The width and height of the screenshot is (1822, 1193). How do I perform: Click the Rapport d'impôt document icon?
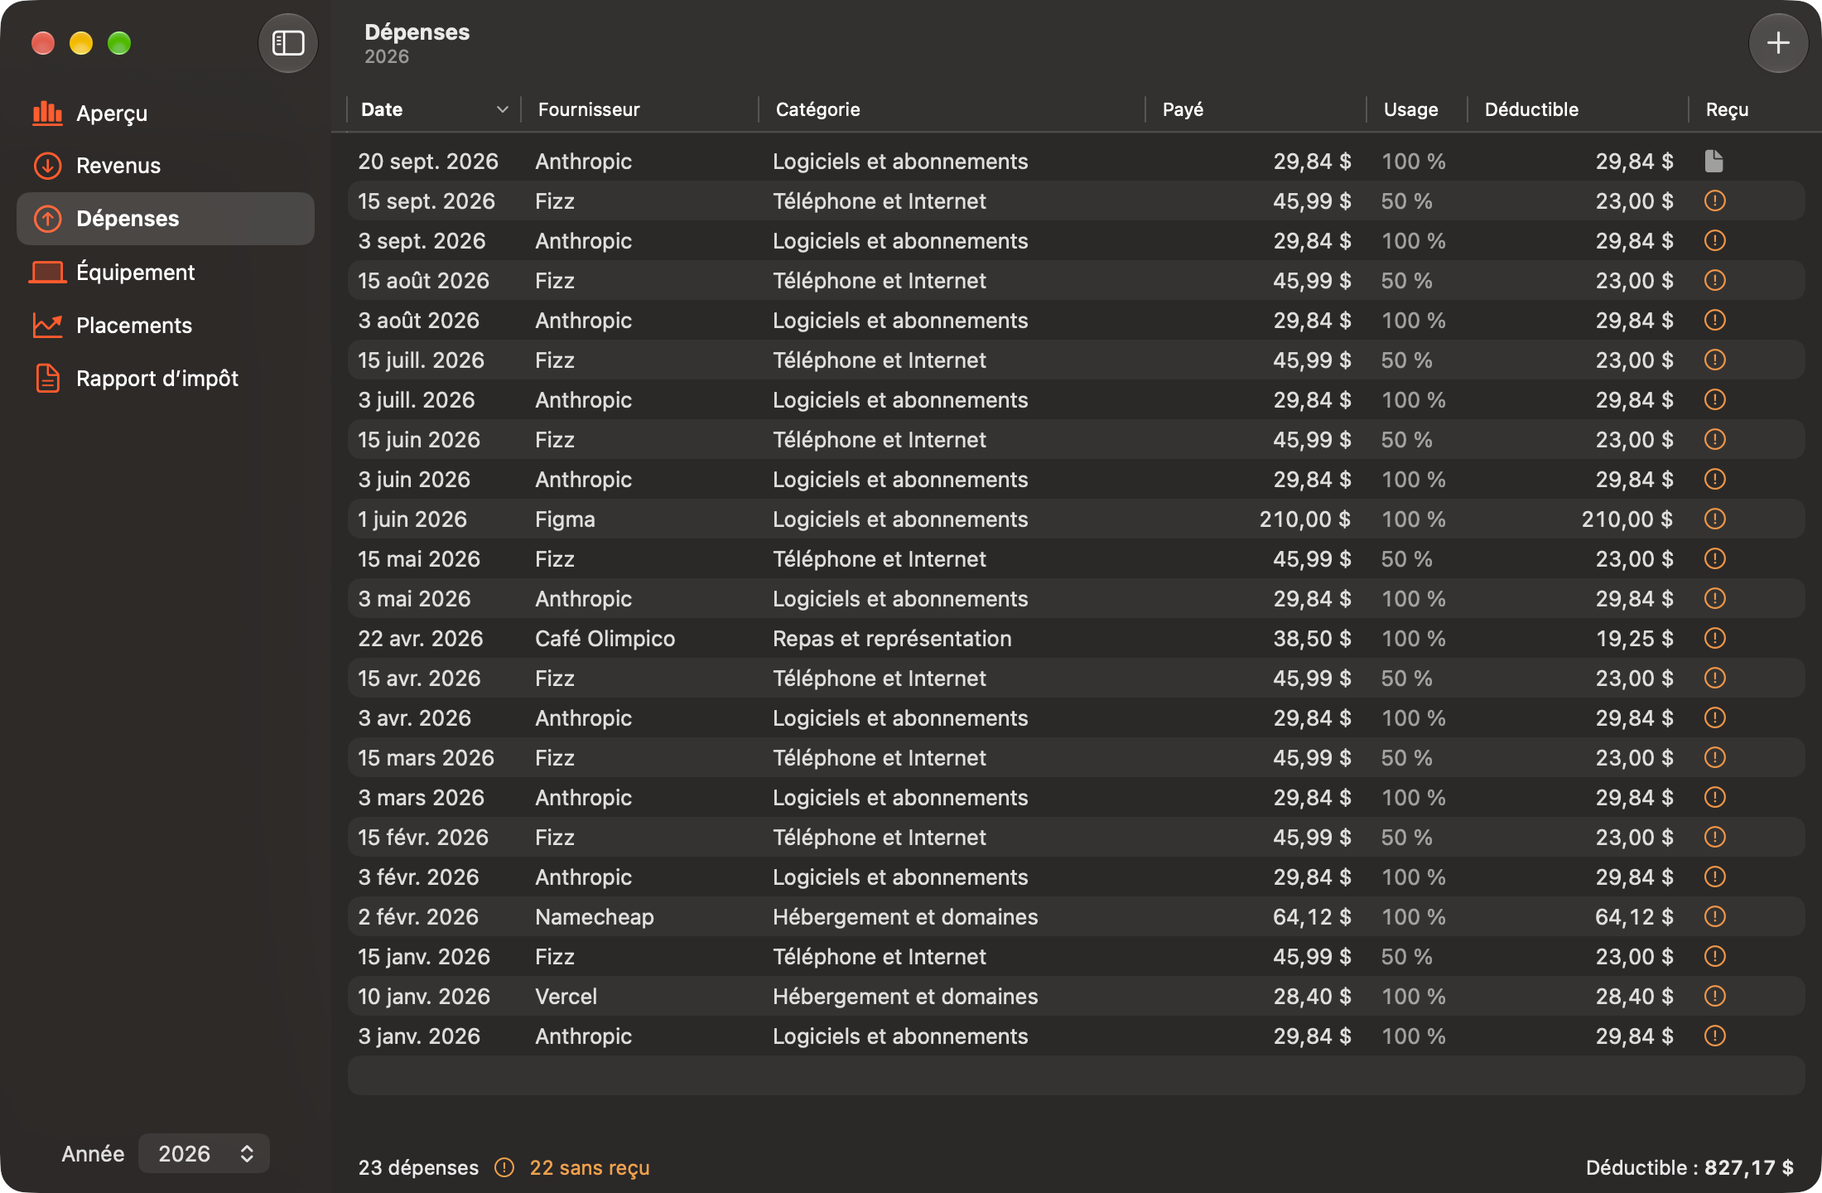click(x=47, y=378)
